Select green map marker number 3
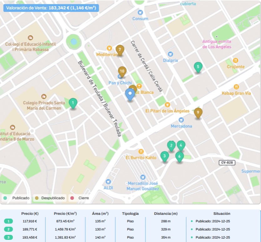The height and width of the screenshot is (242, 261). point(165,156)
